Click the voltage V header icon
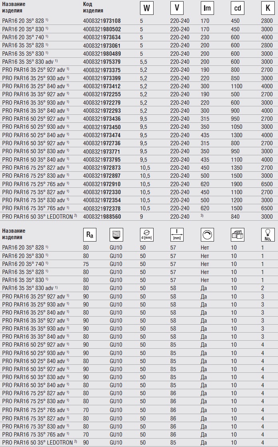Screen dimensions: 278x447 176,8
